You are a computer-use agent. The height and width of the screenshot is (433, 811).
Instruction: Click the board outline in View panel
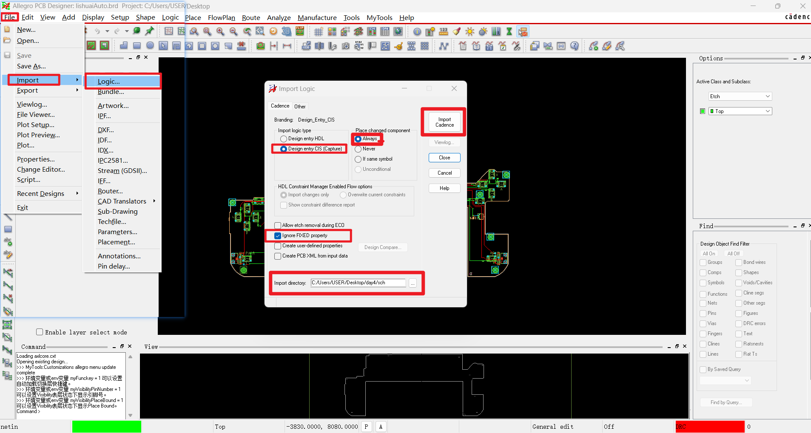(x=414, y=385)
